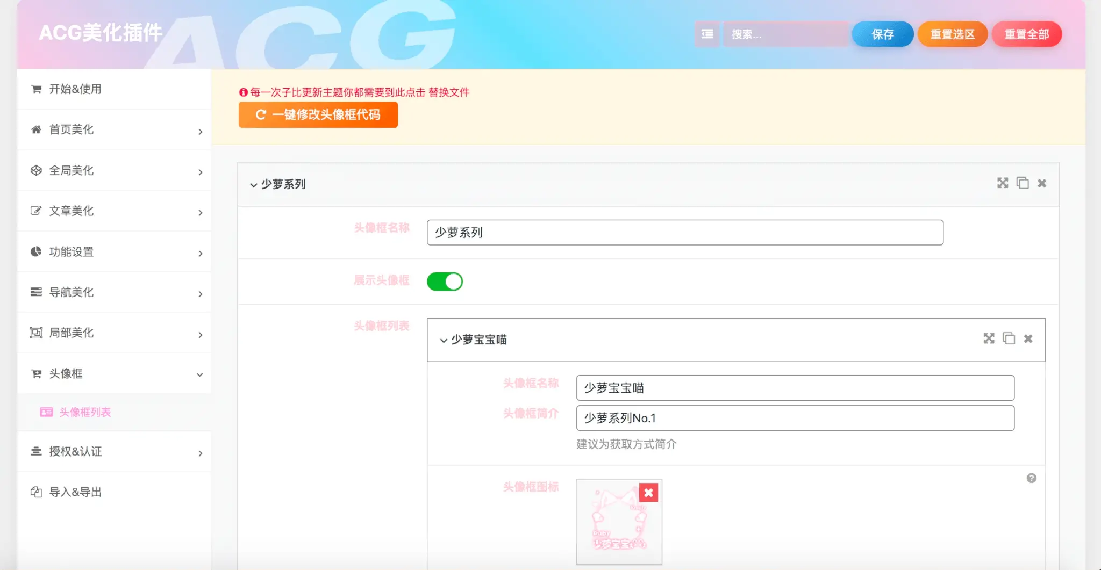This screenshot has height=570, width=1101.
Task: Select the 首页美化 home icon in sidebar
Action: click(x=36, y=129)
